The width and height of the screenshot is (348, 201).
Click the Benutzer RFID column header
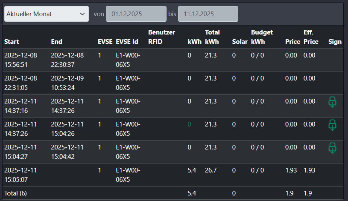pyautogui.click(x=161, y=37)
